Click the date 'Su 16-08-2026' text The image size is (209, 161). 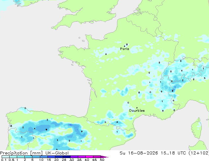coord(139,153)
